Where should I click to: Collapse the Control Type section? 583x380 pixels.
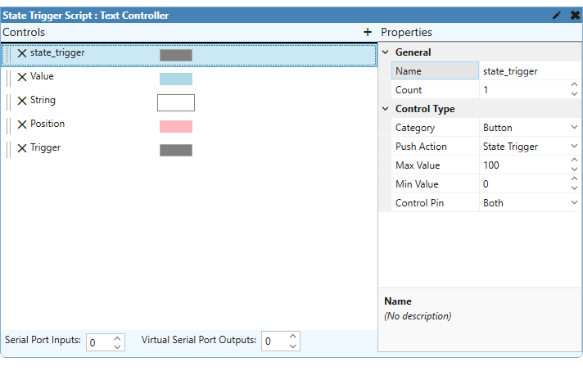tap(386, 109)
